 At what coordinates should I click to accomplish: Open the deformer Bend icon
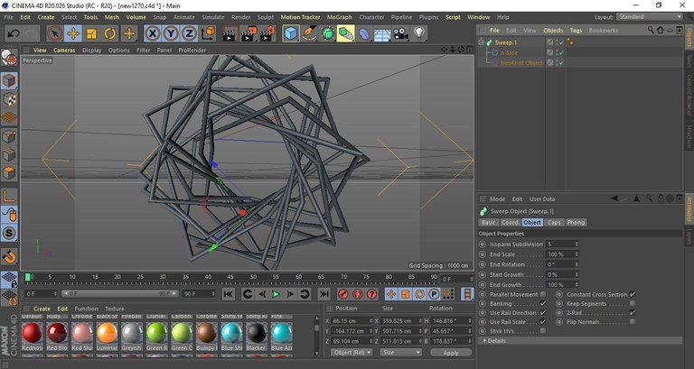pos(364,33)
